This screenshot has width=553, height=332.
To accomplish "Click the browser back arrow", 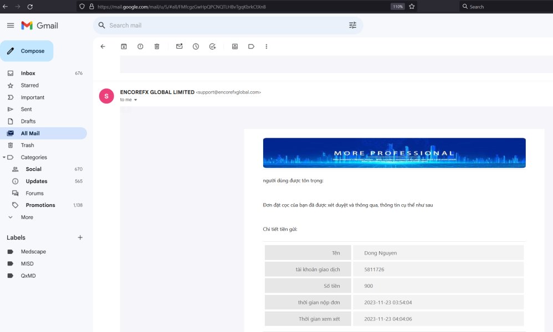I will [6, 7].
